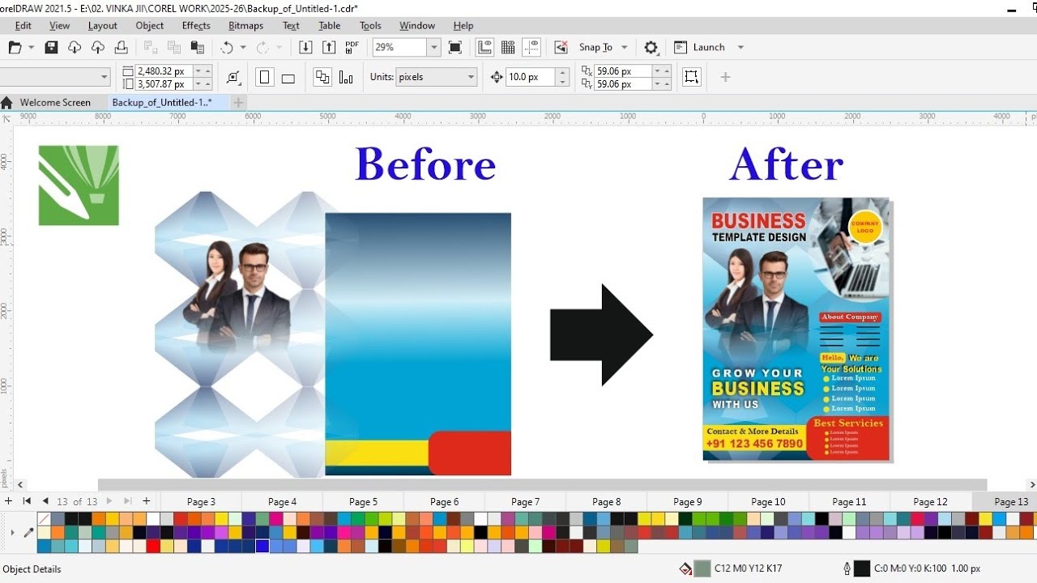Select Portrait page orientation
Image resolution: width=1037 pixels, height=583 pixels.
(264, 78)
